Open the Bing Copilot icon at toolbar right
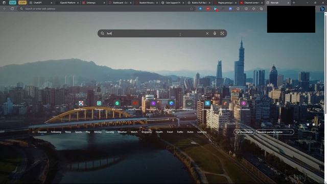Screen dimensions: 327x184 (322, 9)
